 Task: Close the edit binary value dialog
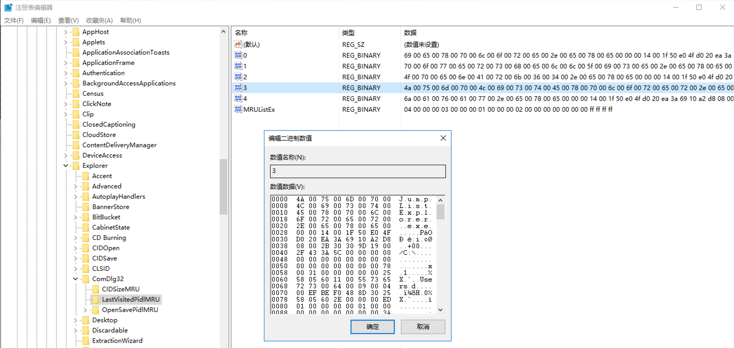click(x=443, y=138)
